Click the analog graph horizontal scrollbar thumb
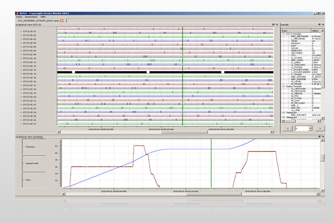The width and height of the screenshot is (334, 223). tap(214, 194)
